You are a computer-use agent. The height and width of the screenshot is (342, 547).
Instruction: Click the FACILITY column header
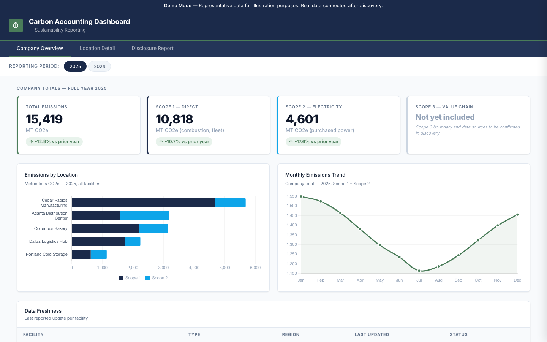pos(33,334)
